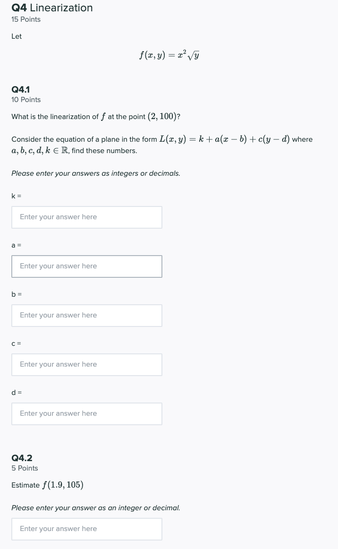Click the answer field for b
Screen dimensions: 338x549
tap(86, 315)
